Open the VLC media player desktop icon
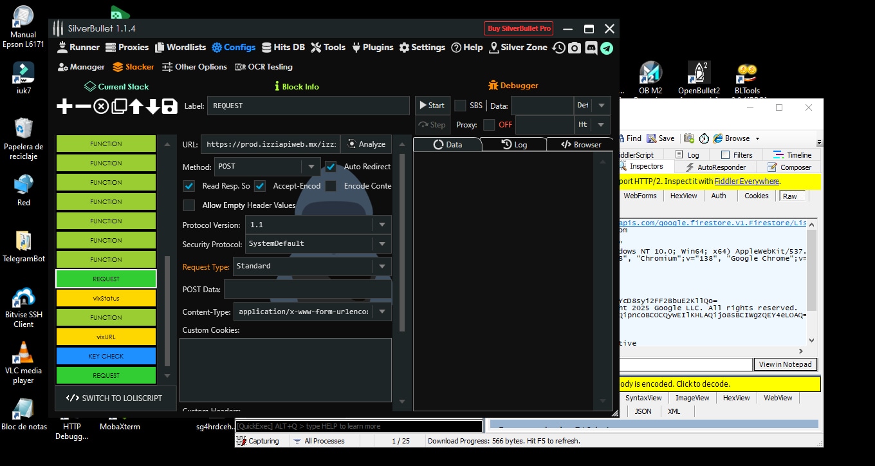 point(23,362)
